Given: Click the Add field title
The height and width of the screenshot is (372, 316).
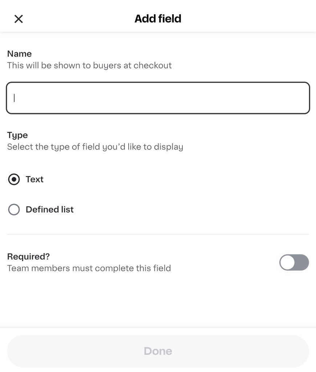Looking at the screenshot, I should (158, 18).
